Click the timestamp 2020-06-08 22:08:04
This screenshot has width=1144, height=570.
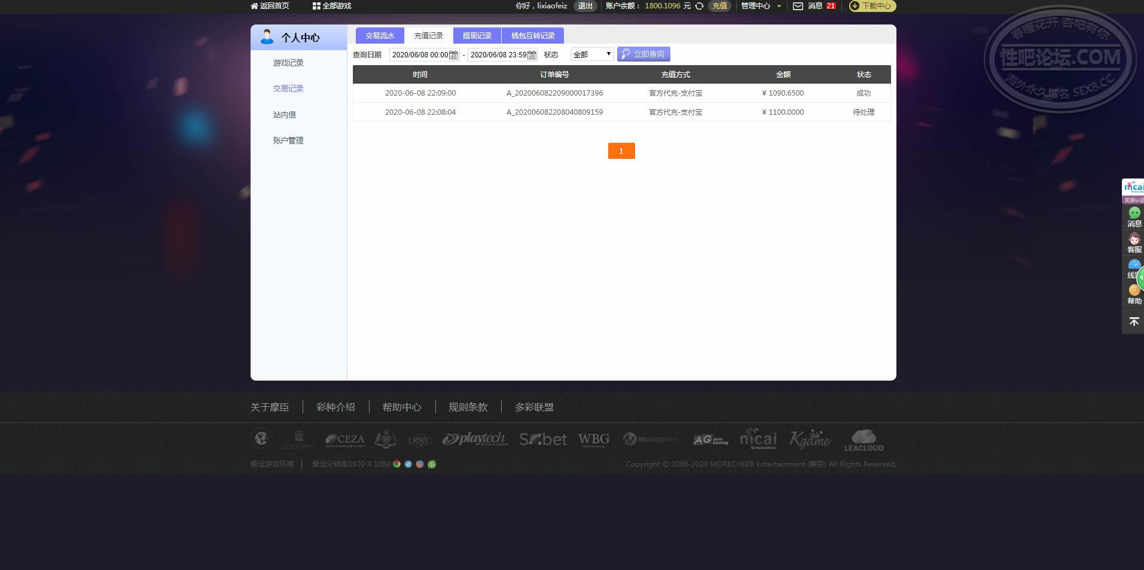point(420,112)
